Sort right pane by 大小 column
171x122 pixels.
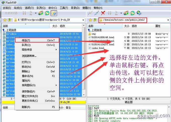(127, 26)
